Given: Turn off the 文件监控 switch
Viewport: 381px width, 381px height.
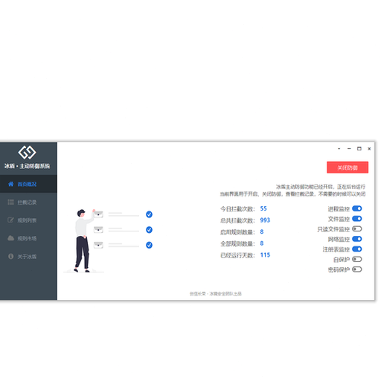Looking at the screenshot, I should (x=357, y=219).
